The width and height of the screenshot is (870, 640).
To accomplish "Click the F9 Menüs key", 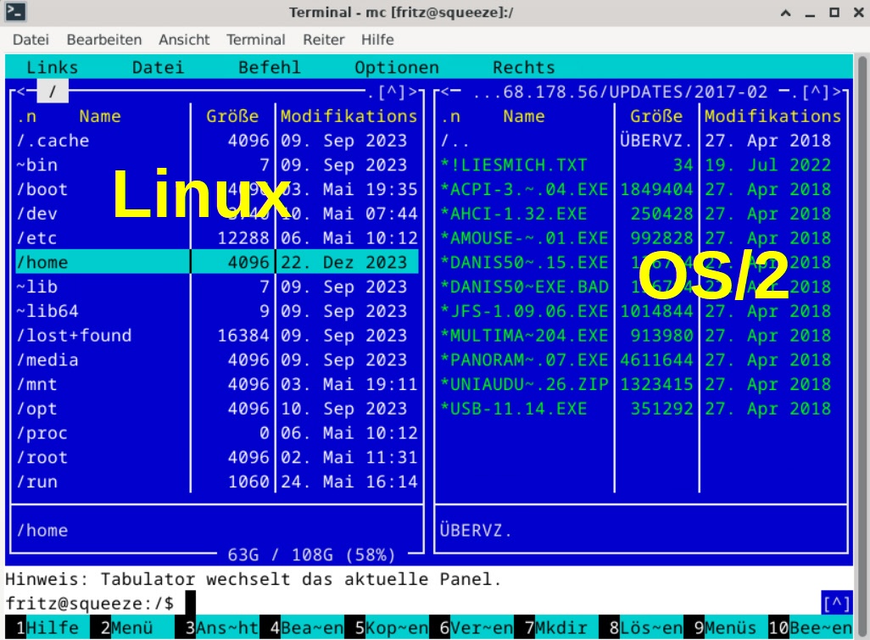I will point(725,628).
